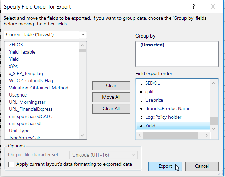Click the reorder handle for Log::Policy holder
The height and width of the screenshot is (177, 225).
click(141, 117)
